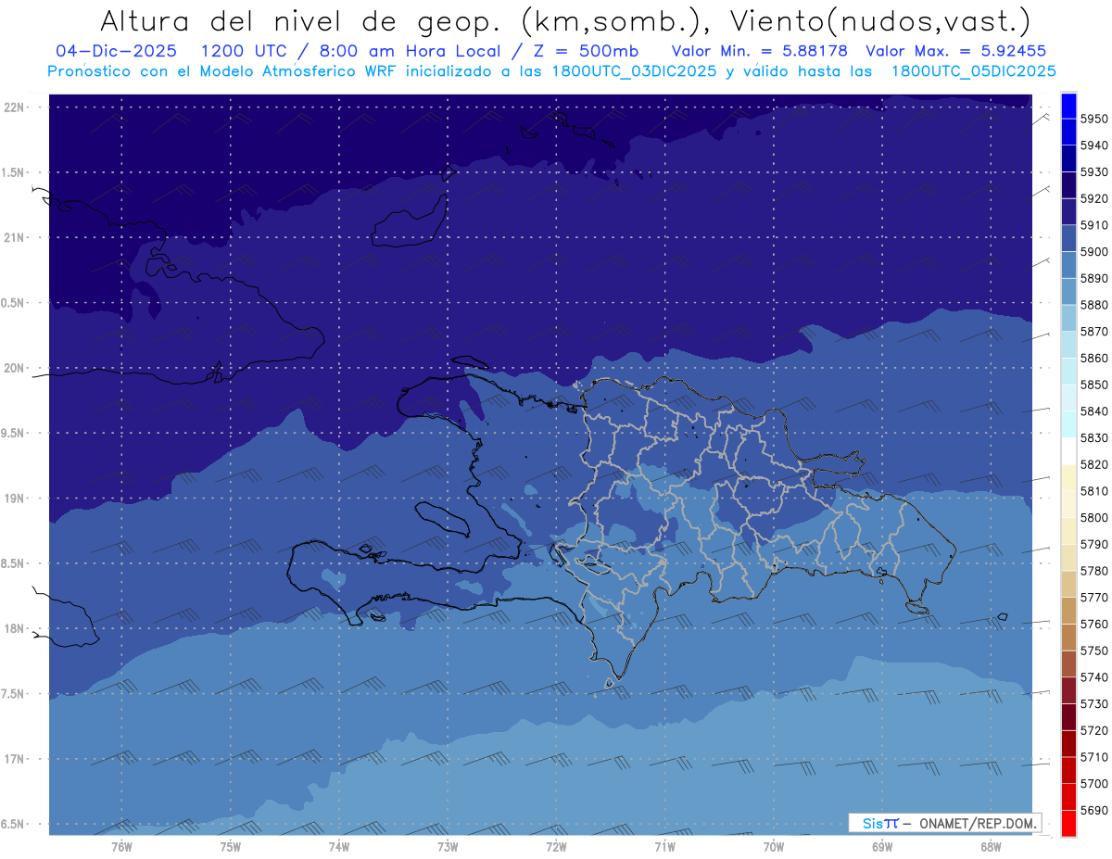The width and height of the screenshot is (1112, 859).
Task: Click the 76W longitude label
Action: pos(121,847)
